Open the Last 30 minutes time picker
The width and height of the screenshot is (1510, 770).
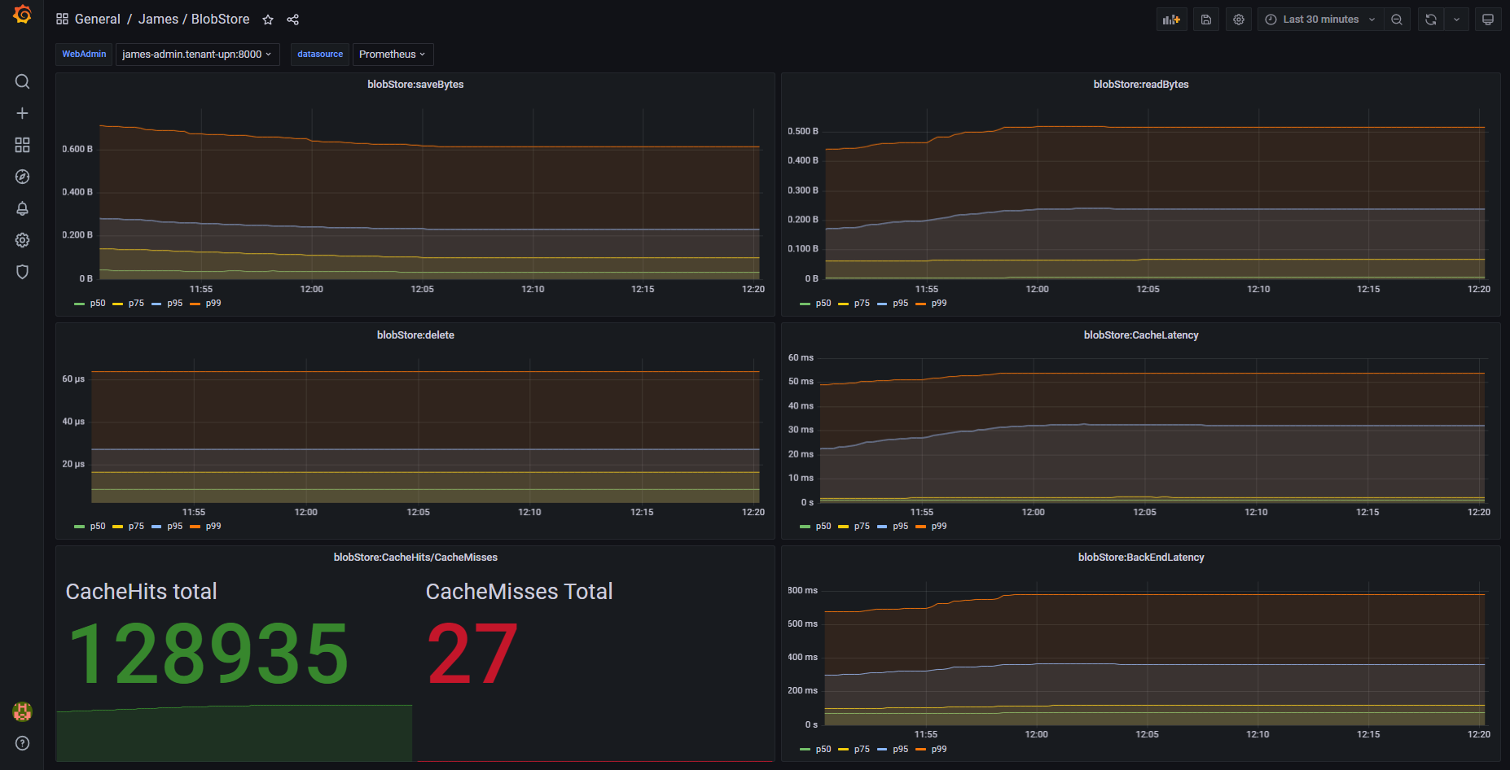1320,20
